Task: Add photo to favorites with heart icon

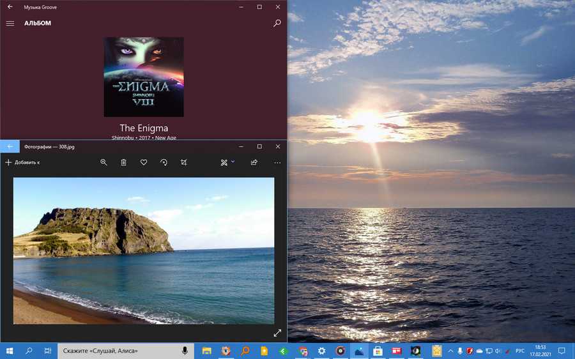Action: [x=144, y=163]
